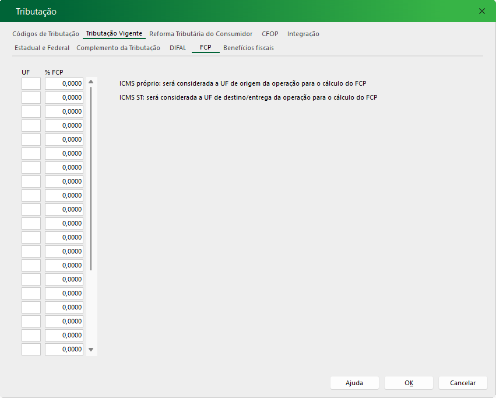Open the CFOP tab

[270, 34]
